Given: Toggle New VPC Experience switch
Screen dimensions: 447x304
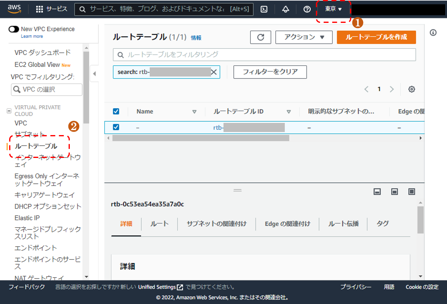Looking at the screenshot, I should point(14,29).
